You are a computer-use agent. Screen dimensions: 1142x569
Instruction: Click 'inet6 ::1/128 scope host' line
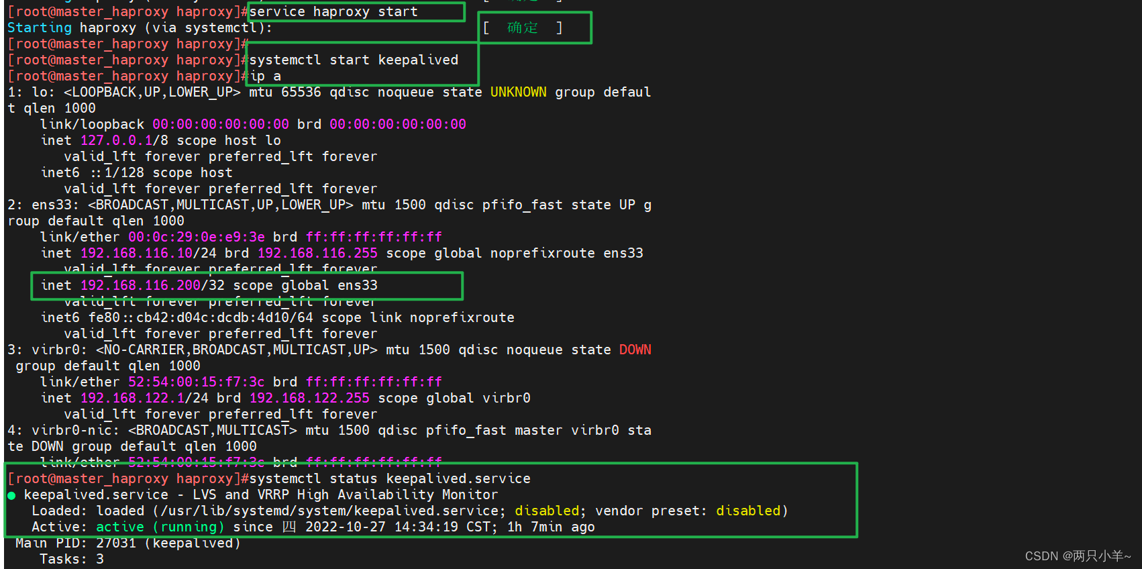point(137,172)
